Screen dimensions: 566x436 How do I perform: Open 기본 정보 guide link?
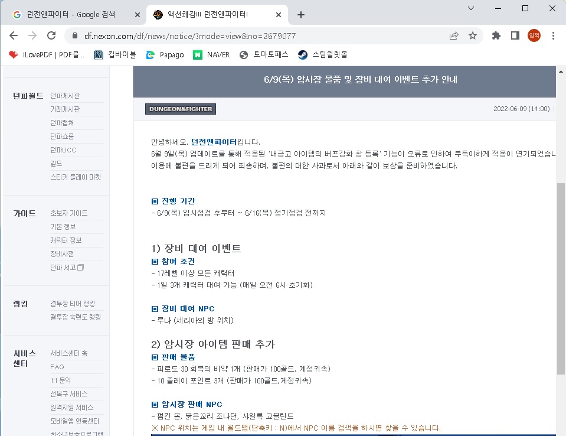click(63, 226)
